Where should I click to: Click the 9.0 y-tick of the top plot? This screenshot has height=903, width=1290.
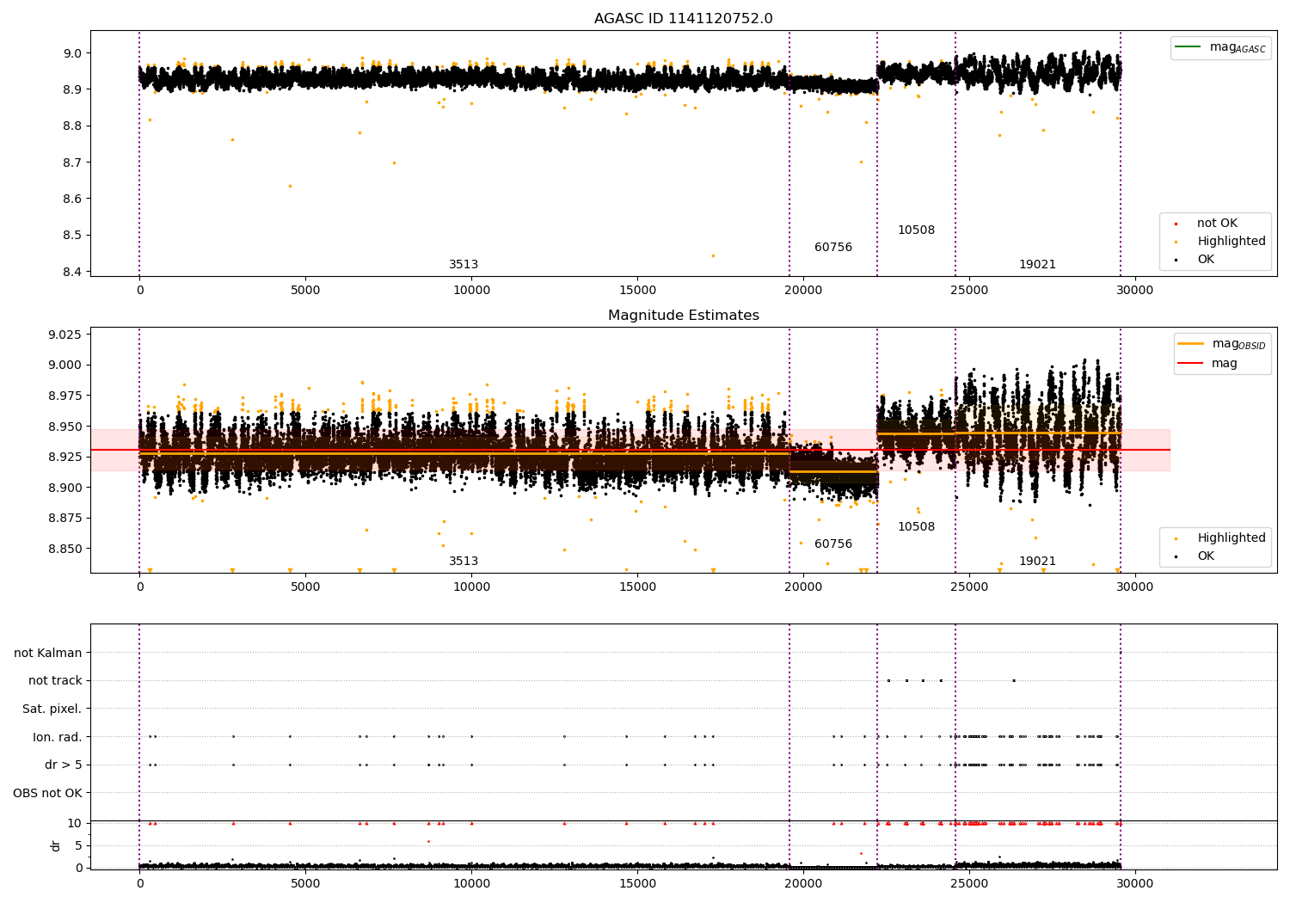click(x=73, y=53)
